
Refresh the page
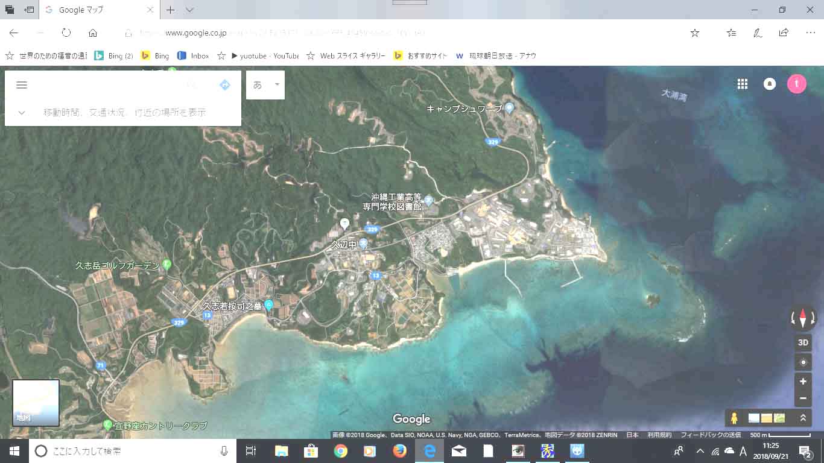click(66, 33)
